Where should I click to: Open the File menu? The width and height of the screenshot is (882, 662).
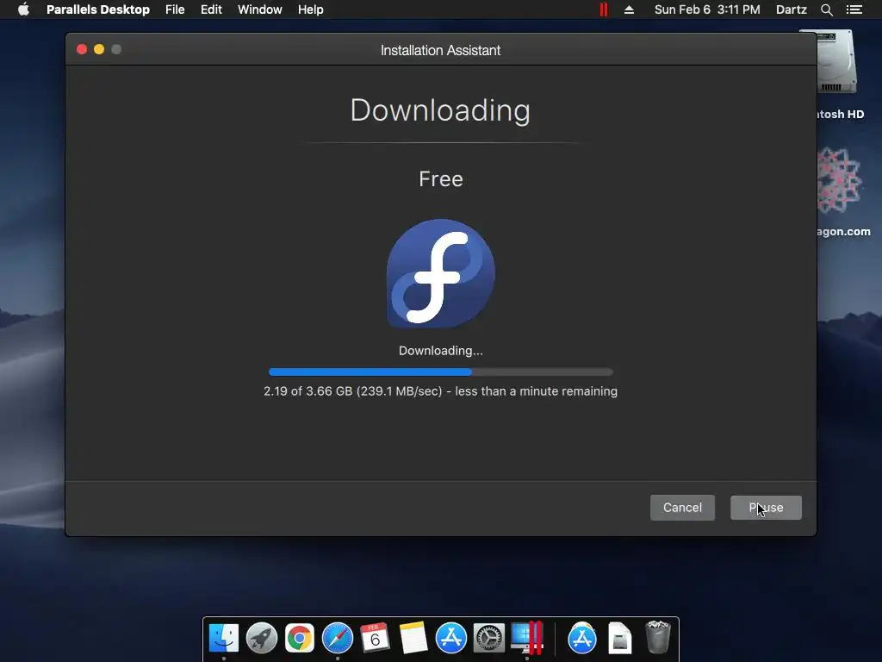click(175, 9)
